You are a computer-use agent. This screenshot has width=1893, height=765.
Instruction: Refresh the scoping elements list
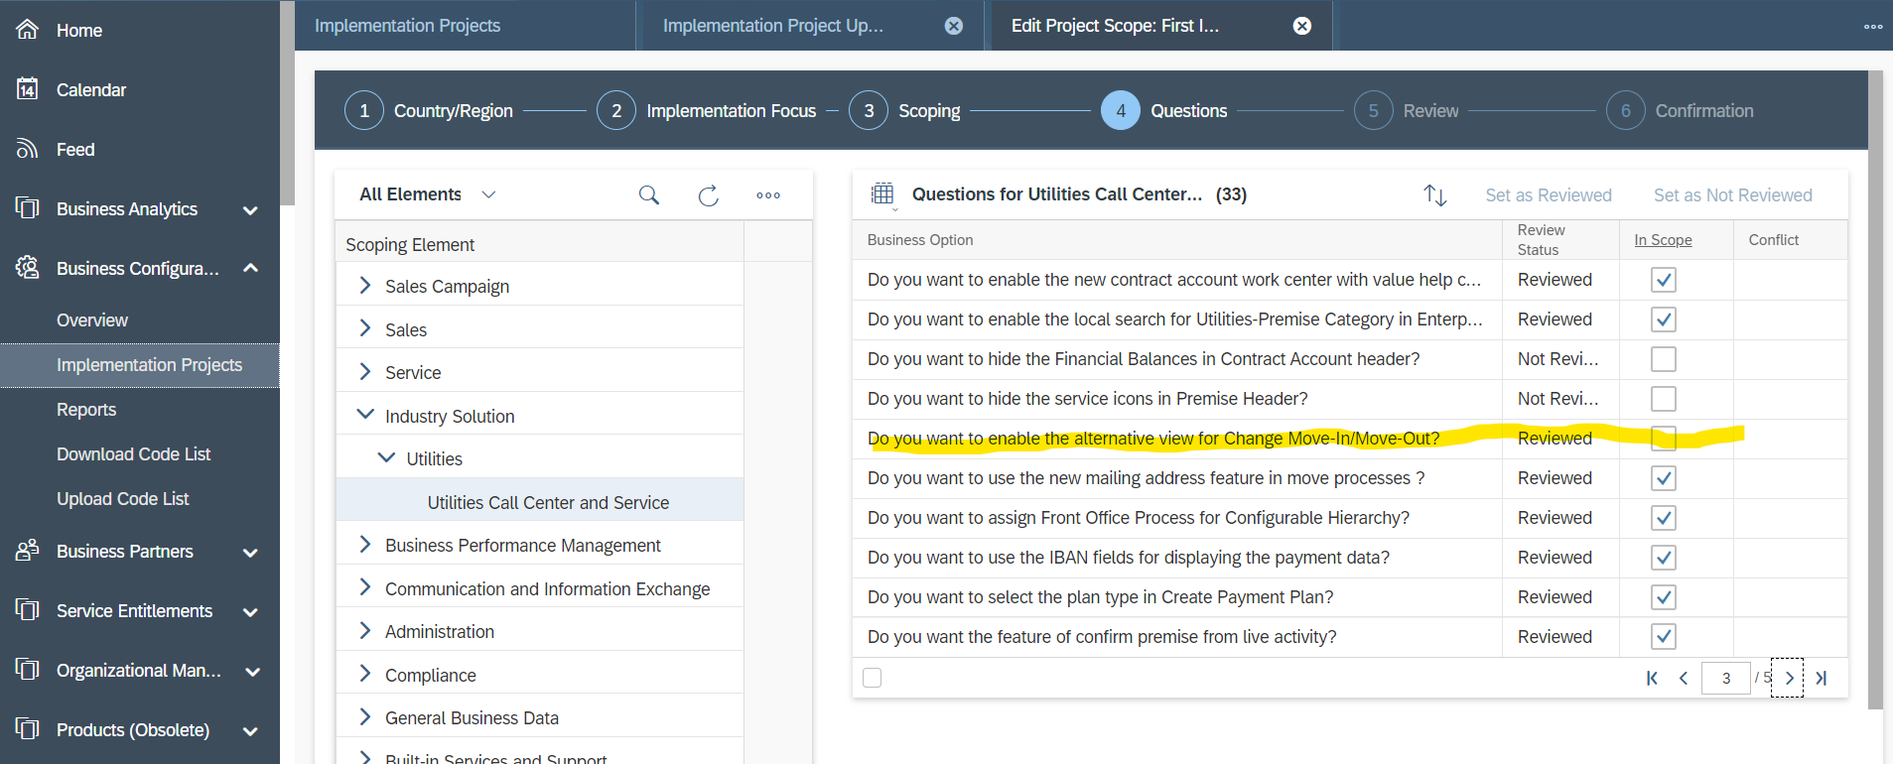708,195
